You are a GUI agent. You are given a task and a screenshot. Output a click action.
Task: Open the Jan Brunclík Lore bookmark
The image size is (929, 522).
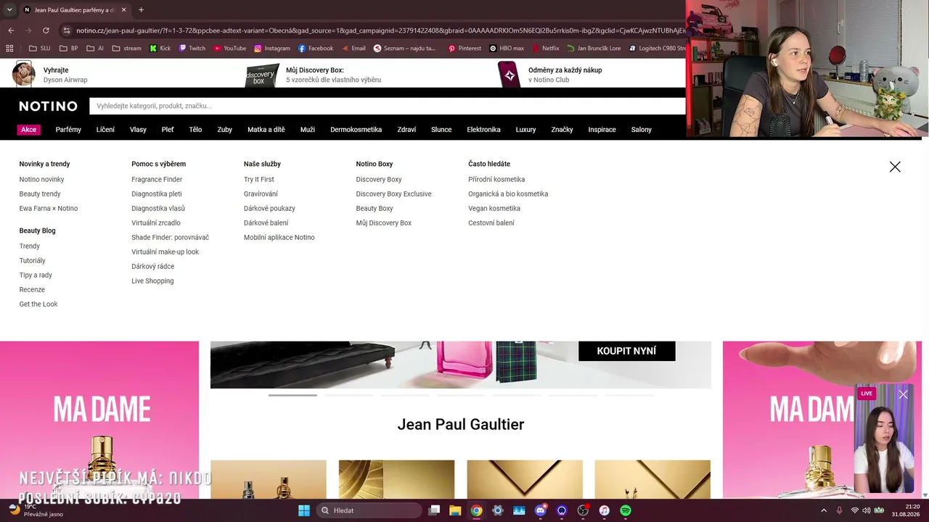coord(594,49)
